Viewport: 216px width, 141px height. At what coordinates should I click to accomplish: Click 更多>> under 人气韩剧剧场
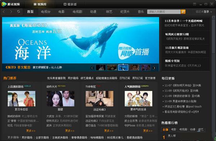click(148, 131)
